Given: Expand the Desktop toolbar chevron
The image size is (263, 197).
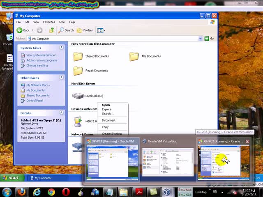Looking at the screenshot, I should click(210, 190).
